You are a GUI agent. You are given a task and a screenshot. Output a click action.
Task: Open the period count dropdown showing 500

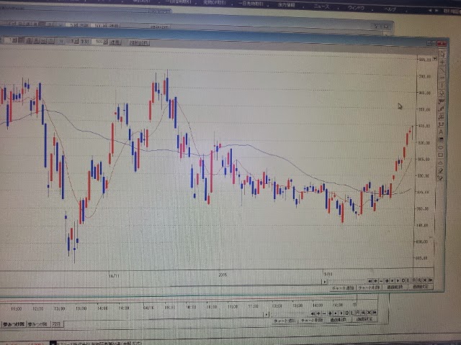tap(105, 42)
